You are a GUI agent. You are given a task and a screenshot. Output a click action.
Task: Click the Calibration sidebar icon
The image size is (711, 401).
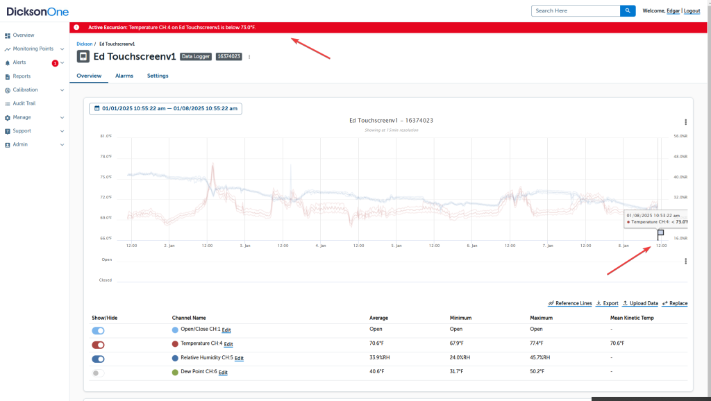point(8,90)
